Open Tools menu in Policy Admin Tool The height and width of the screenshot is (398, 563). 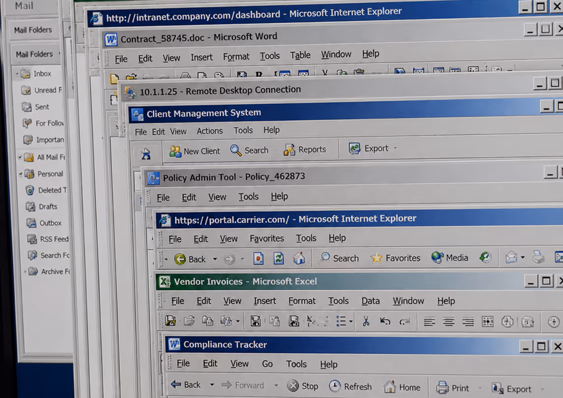pos(249,197)
